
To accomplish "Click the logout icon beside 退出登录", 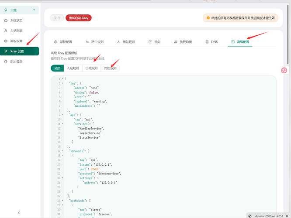I will (6, 61).
